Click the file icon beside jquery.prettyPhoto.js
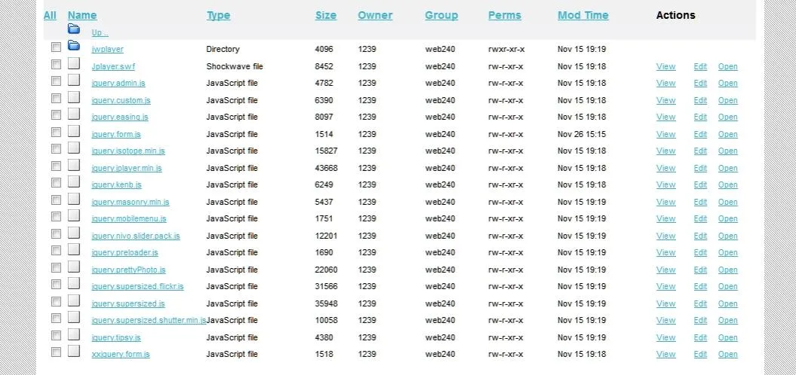This screenshot has width=796, height=375. pyautogui.click(x=74, y=267)
